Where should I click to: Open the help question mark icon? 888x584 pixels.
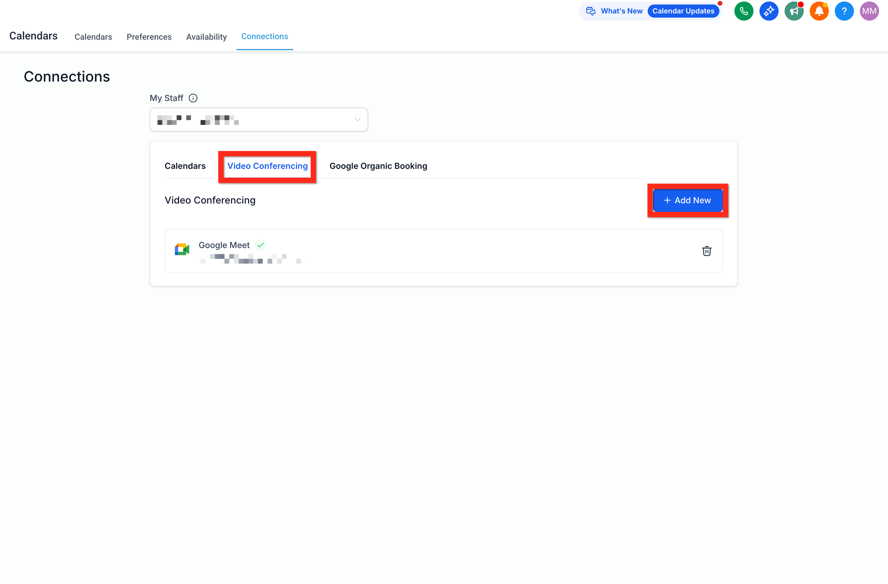(844, 11)
